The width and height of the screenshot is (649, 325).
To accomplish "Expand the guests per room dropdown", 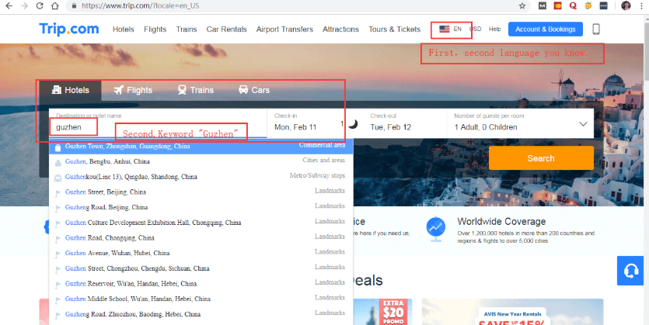I will point(583,124).
